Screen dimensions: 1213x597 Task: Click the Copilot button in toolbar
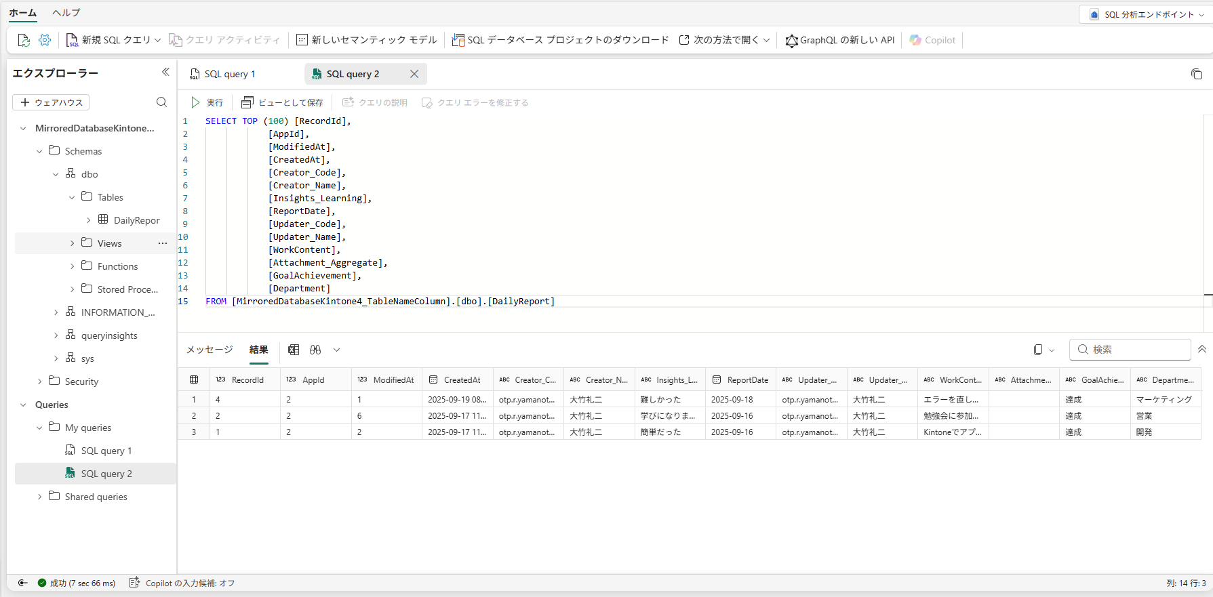point(932,40)
